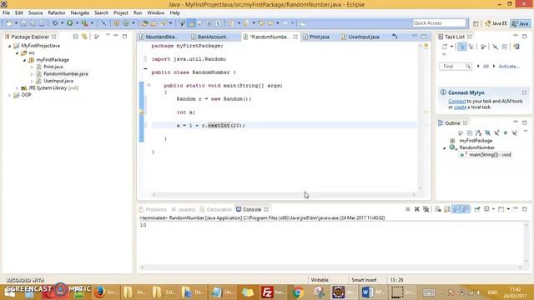Open the New Task dropdown arrow
This screenshot has height=300, width=534.
[451, 47]
